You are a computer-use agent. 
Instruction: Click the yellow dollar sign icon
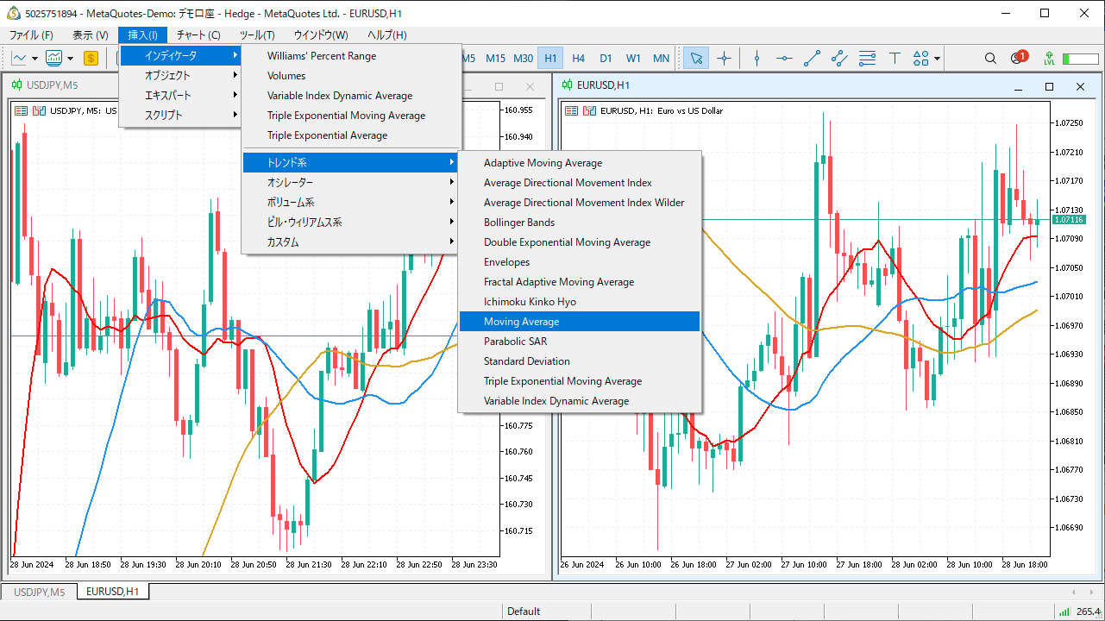pos(91,59)
